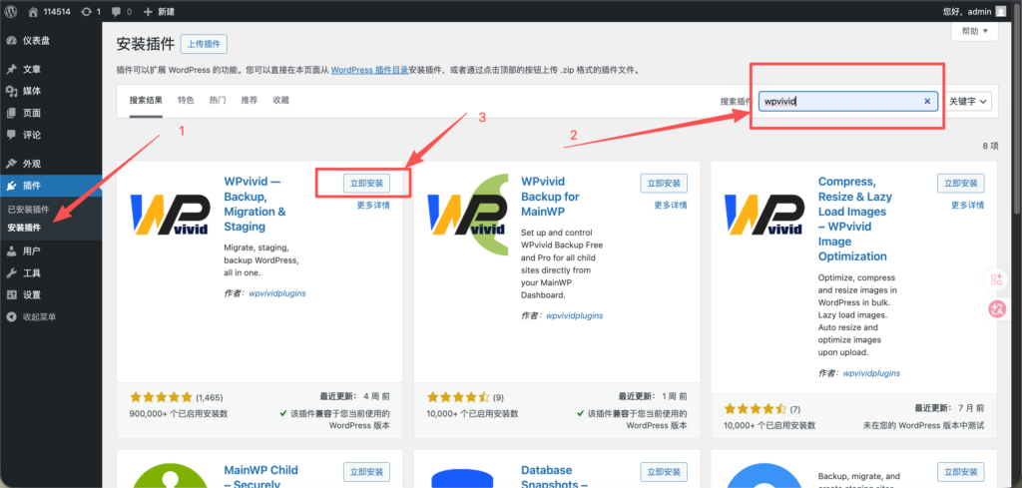The width and height of the screenshot is (1022, 488).
Task: Open WordPress 插件目录 link
Action: click(369, 70)
